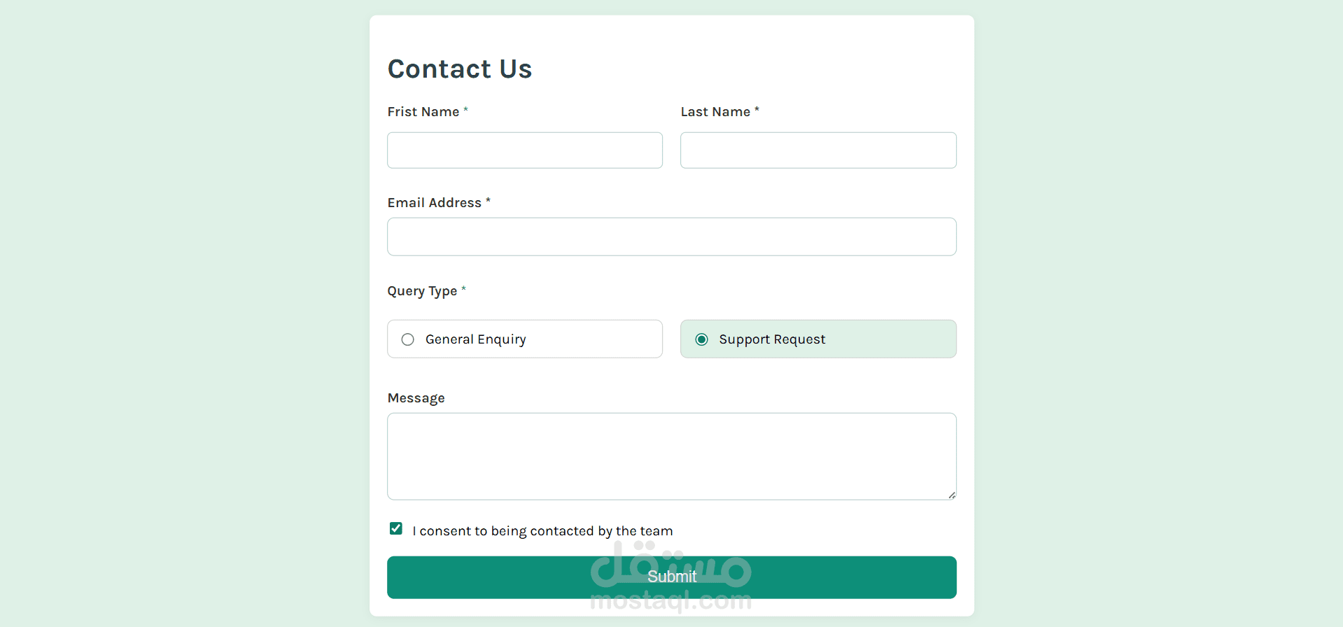Click inside the Frist Name input field
Screen dimensions: 1343x627
(524, 150)
